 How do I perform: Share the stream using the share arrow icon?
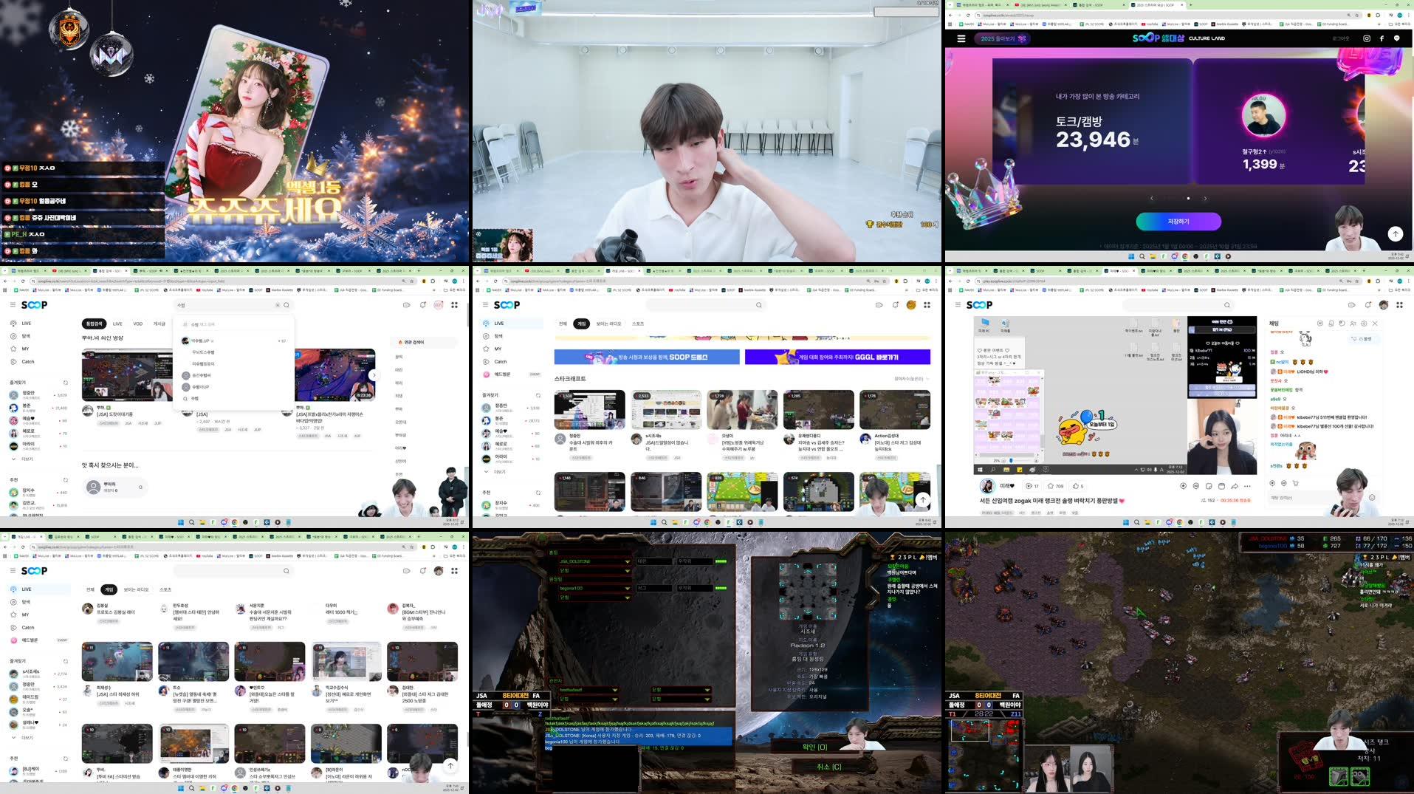coord(1235,486)
